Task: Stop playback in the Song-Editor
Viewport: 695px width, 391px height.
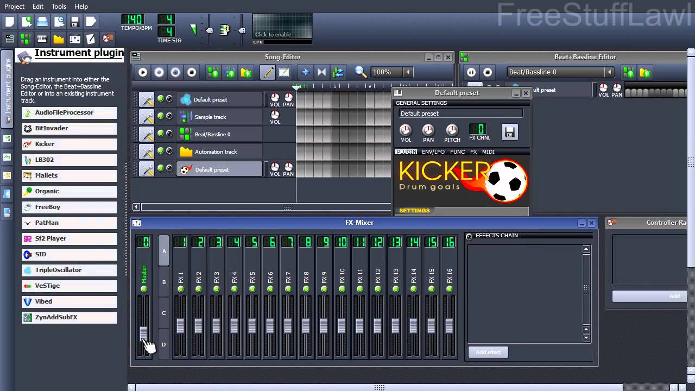Action: 192,72
